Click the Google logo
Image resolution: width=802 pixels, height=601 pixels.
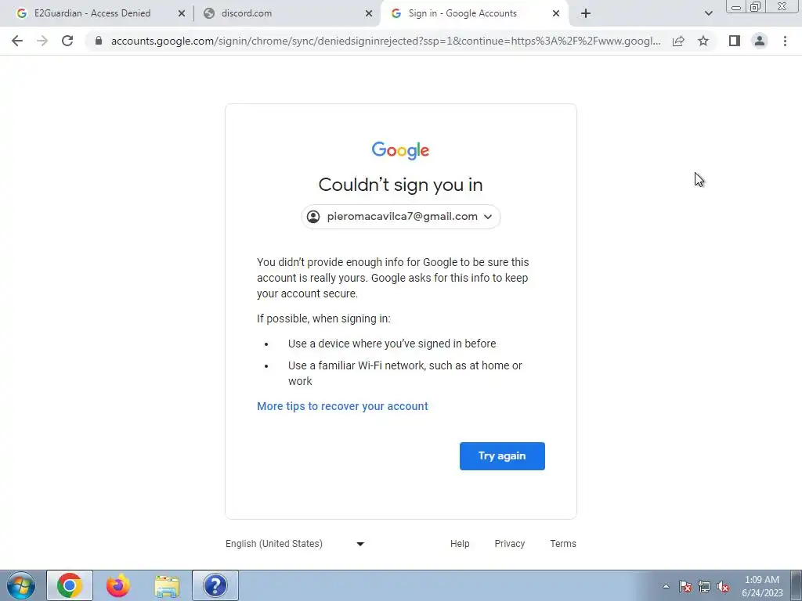click(x=400, y=150)
